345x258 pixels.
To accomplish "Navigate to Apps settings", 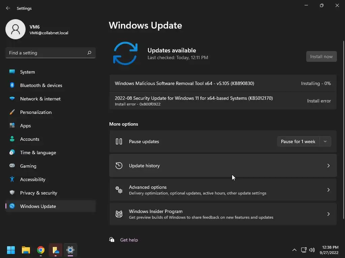I will click(x=51, y=126).
